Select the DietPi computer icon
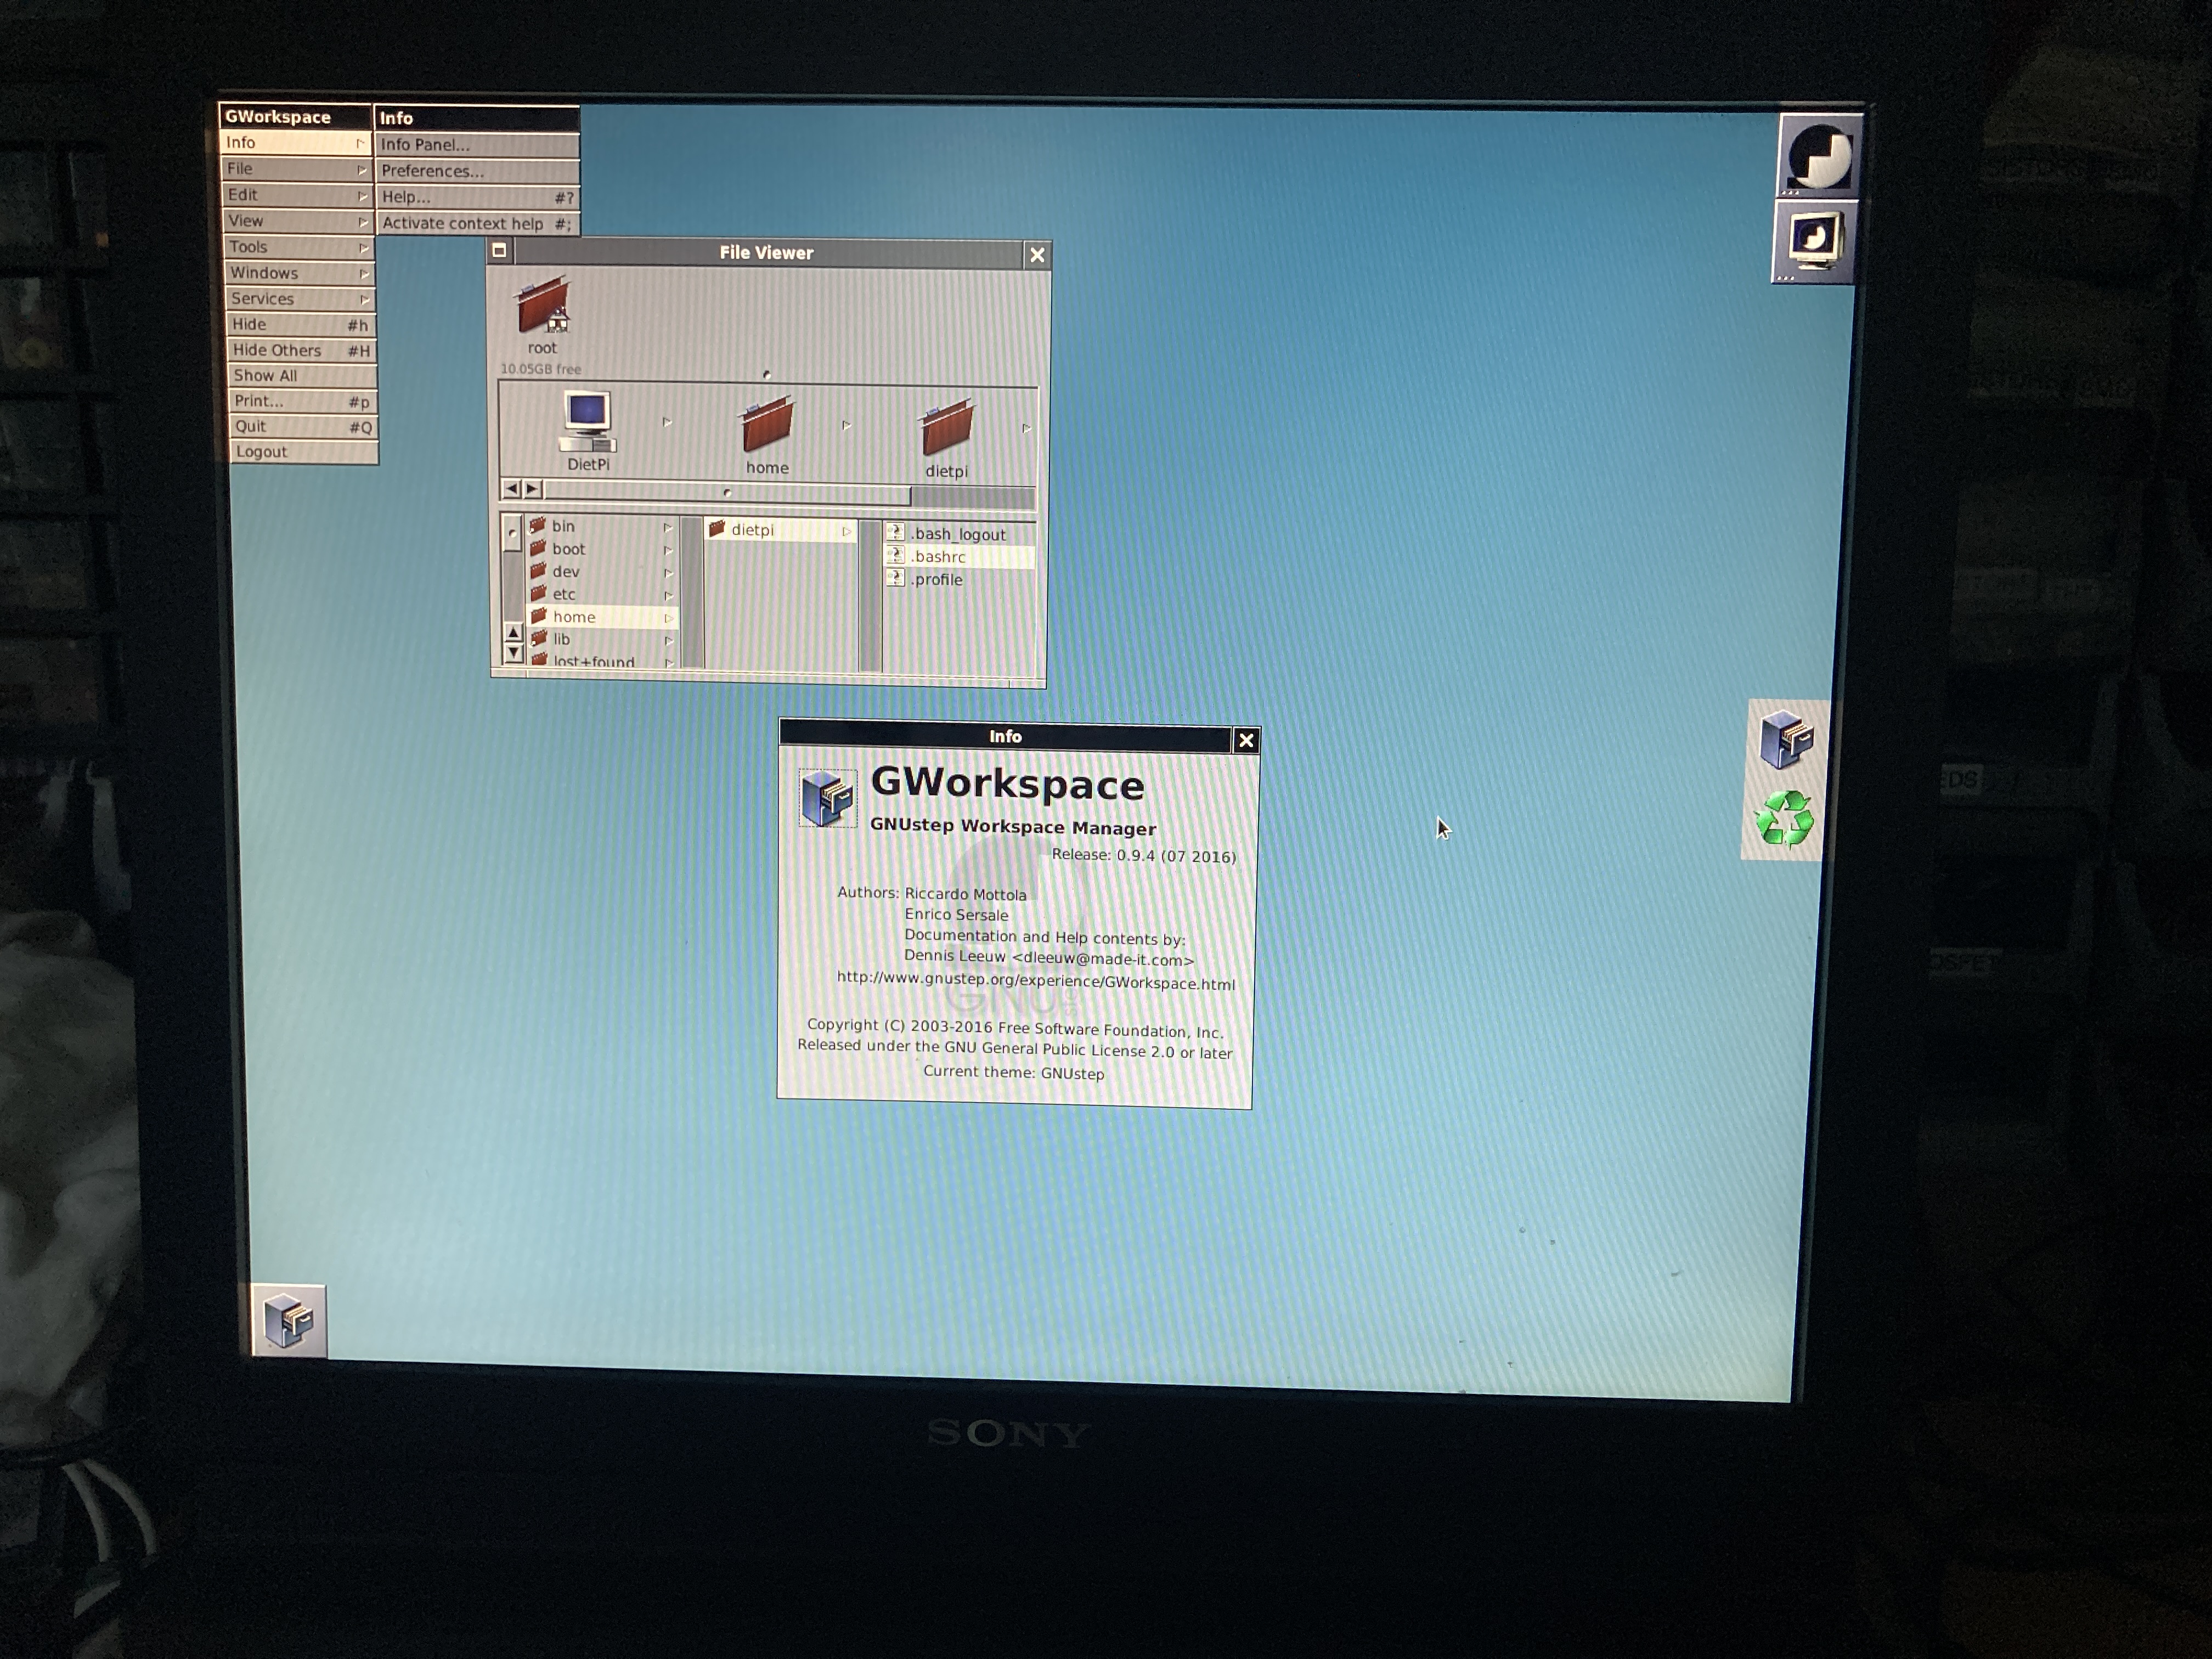Screen dimensions: 2212x1659 click(587, 421)
